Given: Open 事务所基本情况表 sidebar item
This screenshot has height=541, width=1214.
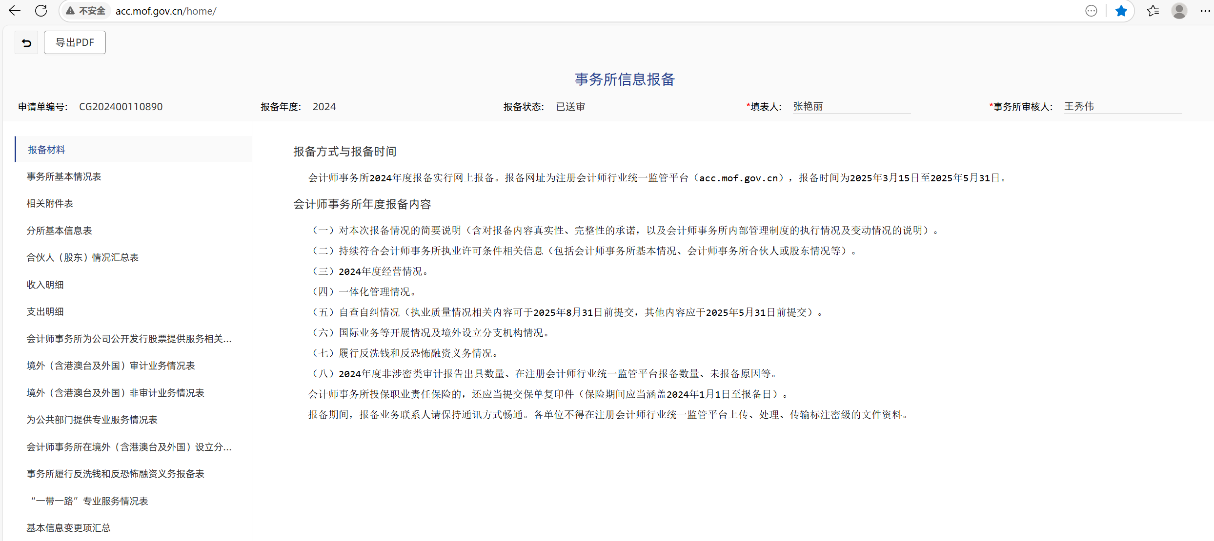Looking at the screenshot, I should click(64, 176).
